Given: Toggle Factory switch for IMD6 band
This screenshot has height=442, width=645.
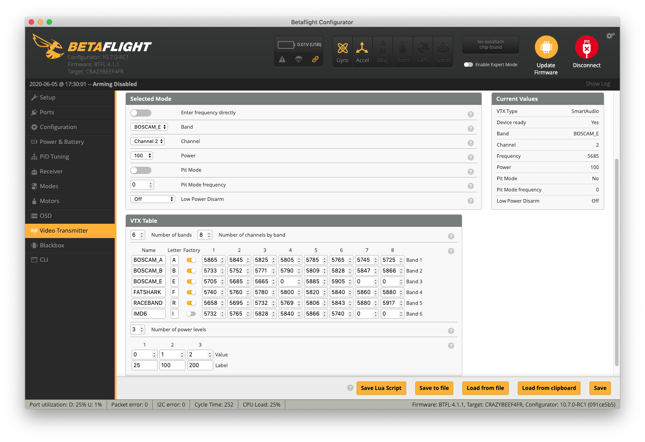Looking at the screenshot, I should (x=191, y=314).
